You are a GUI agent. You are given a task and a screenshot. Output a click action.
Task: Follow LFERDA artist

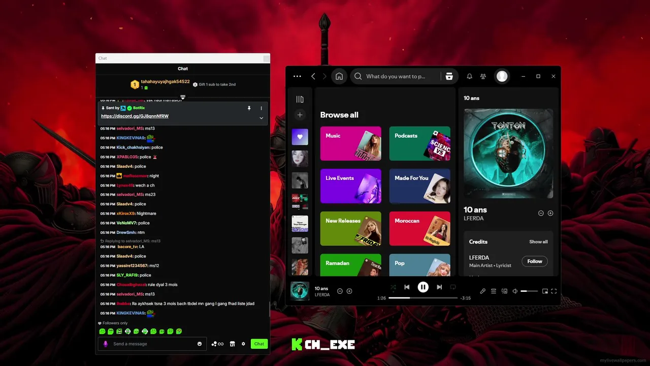click(535, 261)
